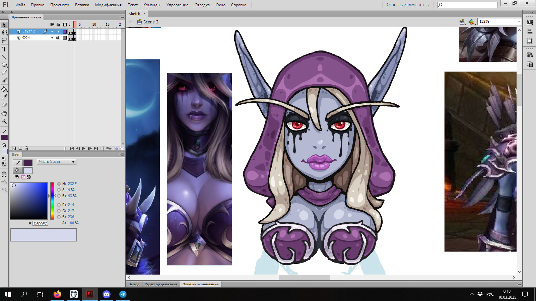Create a new layer in timeline
Image resolution: width=536 pixels, height=301 pixels.
tap(14, 148)
